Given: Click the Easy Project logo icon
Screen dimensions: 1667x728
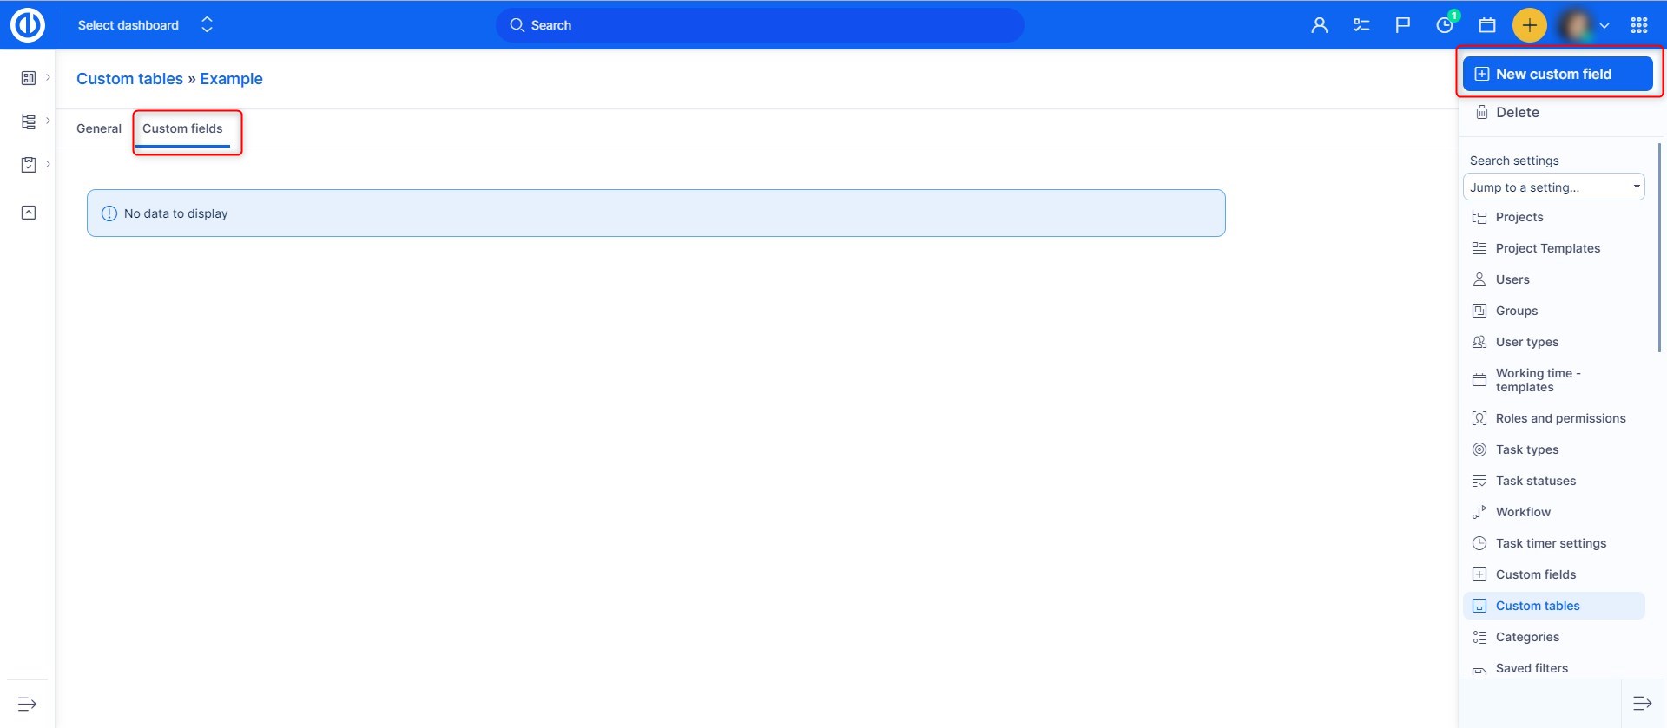Looking at the screenshot, I should [28, 25].
